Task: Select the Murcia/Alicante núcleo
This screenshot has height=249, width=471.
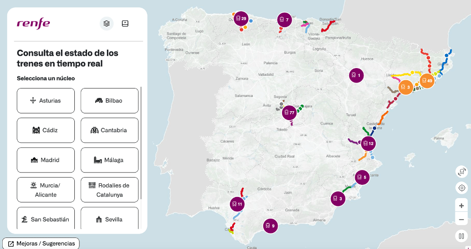Action: [x=45, y=190]
